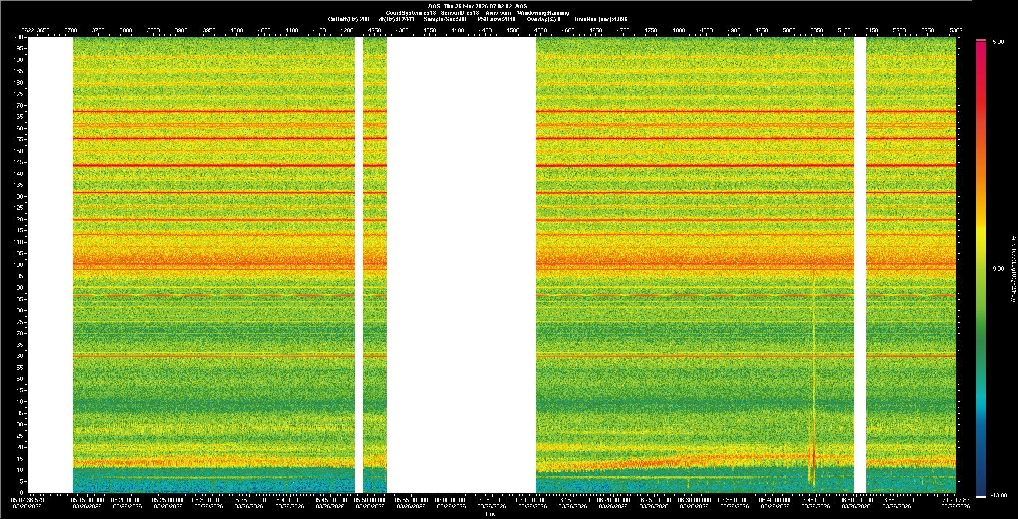Click the 100 Hz frequency axis tick
Image resolution: width=1018 pixels, height=519 pixels.
pos(19,265)
